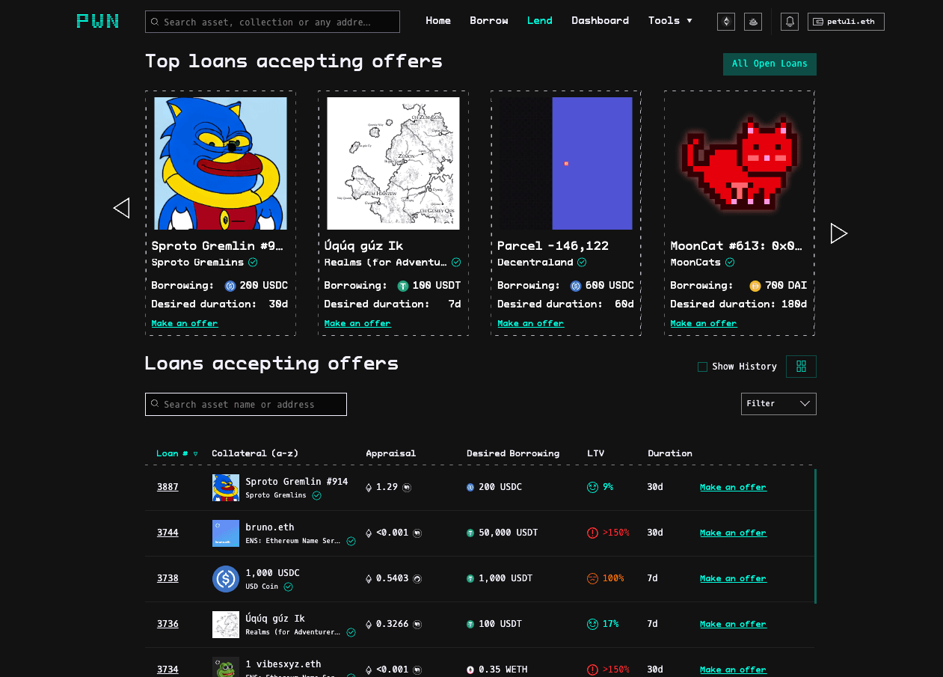The image size is (943, 677).
Task: Open the notifications bell
Action: (789, 22)
